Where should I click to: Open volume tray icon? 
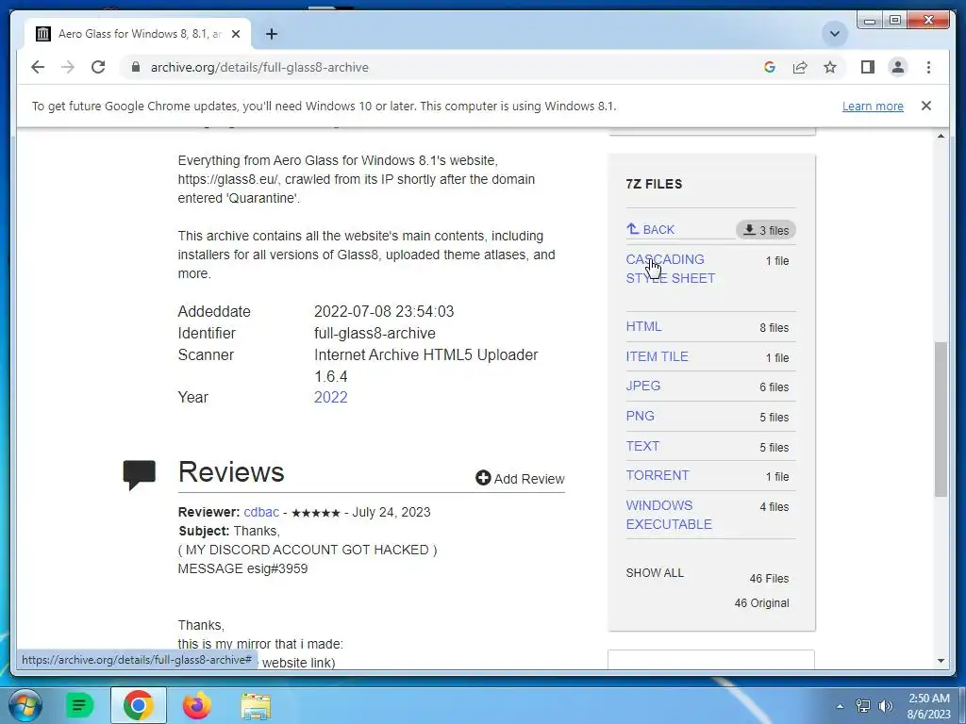click(885, 706)
